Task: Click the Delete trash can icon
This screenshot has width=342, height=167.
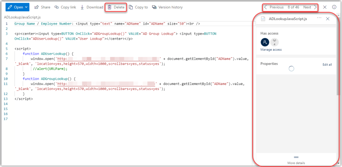Action: (109, 7)
